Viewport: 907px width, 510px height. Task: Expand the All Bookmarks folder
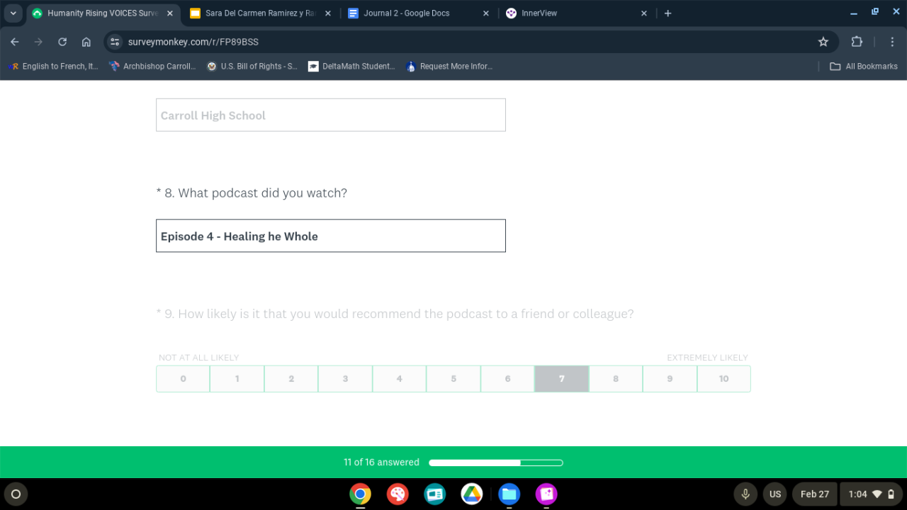click(x=863, y=67)
